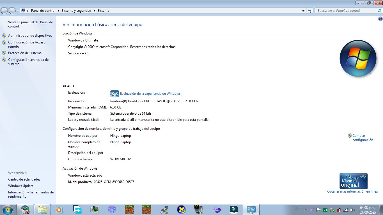Click the Windows Experience 3,3 score badge
Screen dimensions: 383x215
point(114,94)
